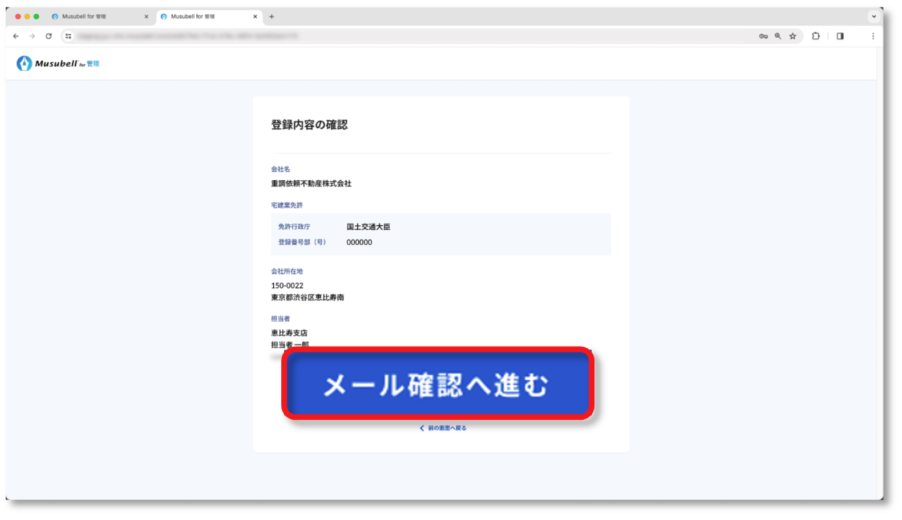Open the saved passwords key icon

point(763,36)
